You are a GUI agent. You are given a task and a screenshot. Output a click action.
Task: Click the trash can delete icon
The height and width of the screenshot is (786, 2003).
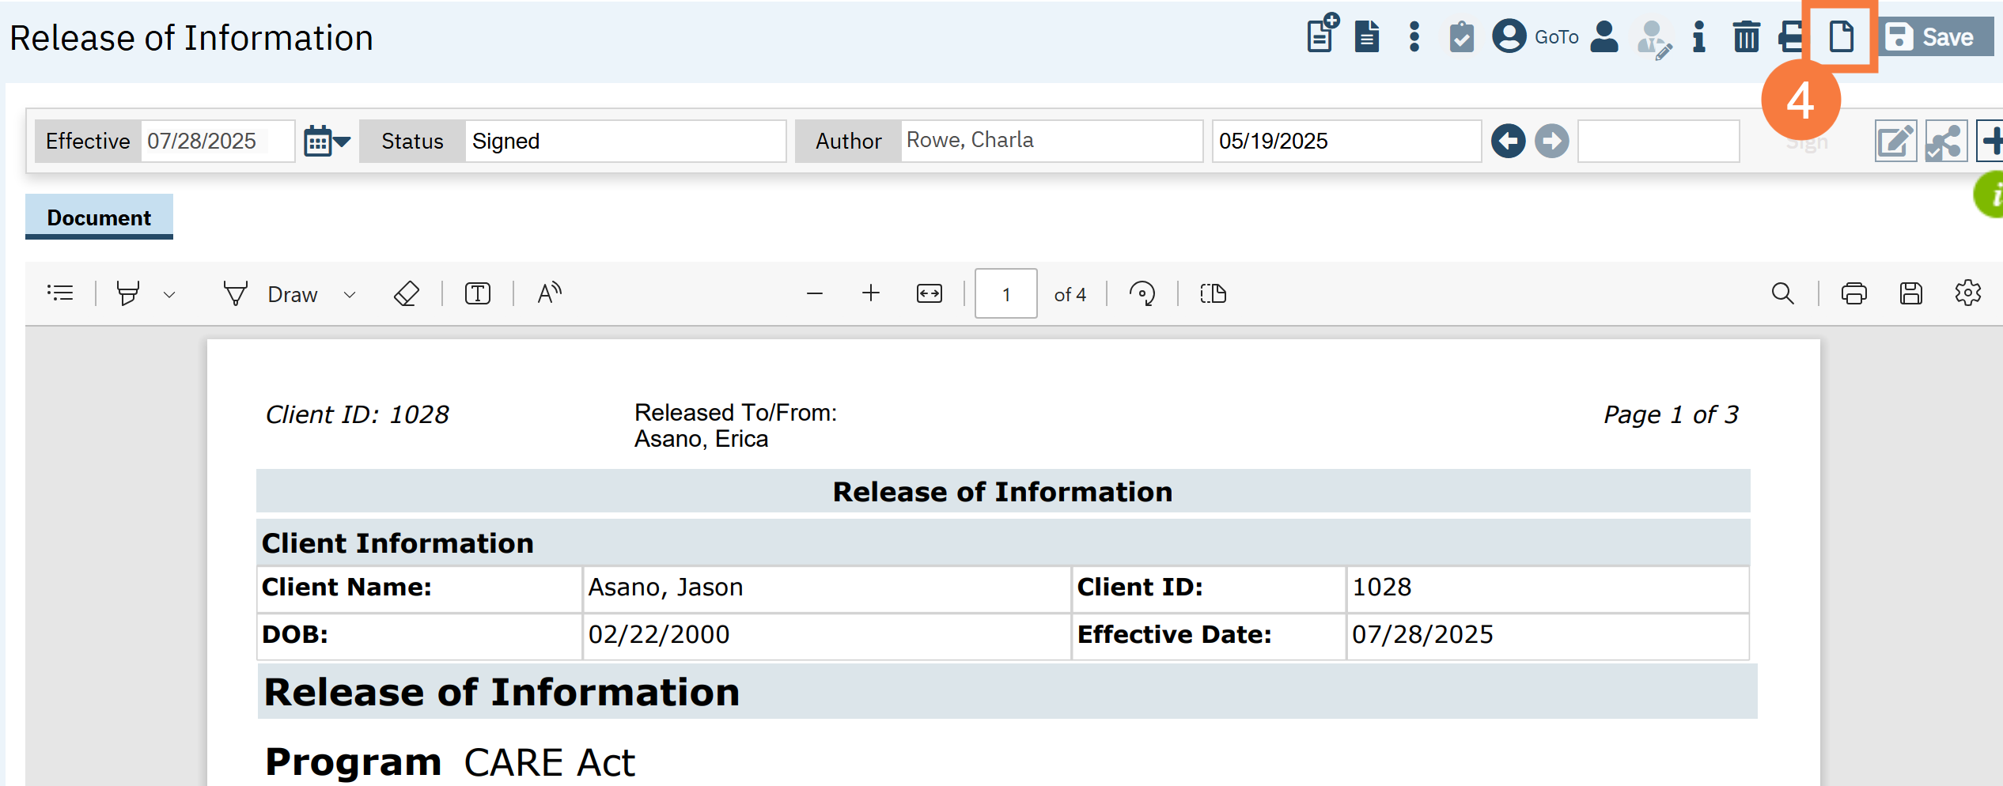(1746, 37)
